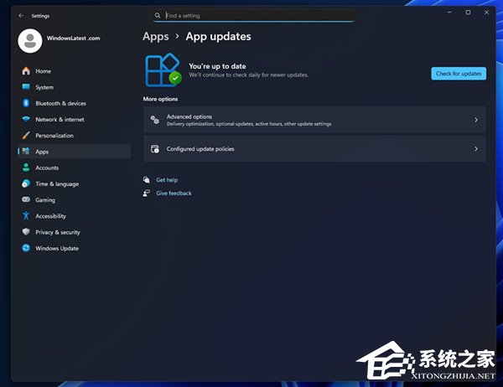The image size is (503, 387).
Task: Click the App updates page title
Action: (x=219, y=37)
